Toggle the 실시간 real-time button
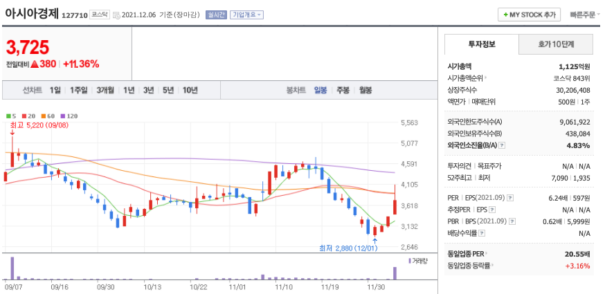605x294 pixels. [216, 15]
